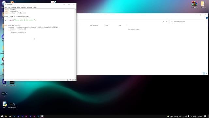209x118 pixels.
Task: Click the blue help icon in Explorer window
Action: pyautogui.click(x=207, y=18)
